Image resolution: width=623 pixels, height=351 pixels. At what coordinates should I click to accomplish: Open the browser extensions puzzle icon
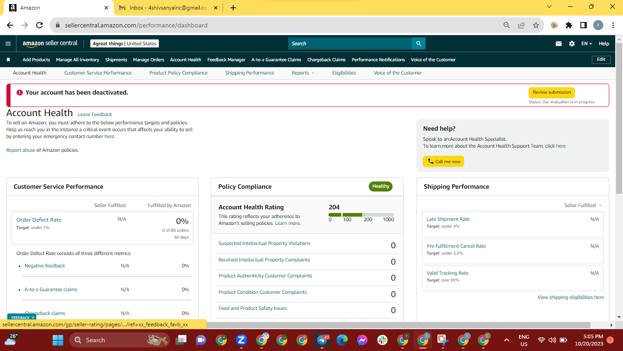569,25
